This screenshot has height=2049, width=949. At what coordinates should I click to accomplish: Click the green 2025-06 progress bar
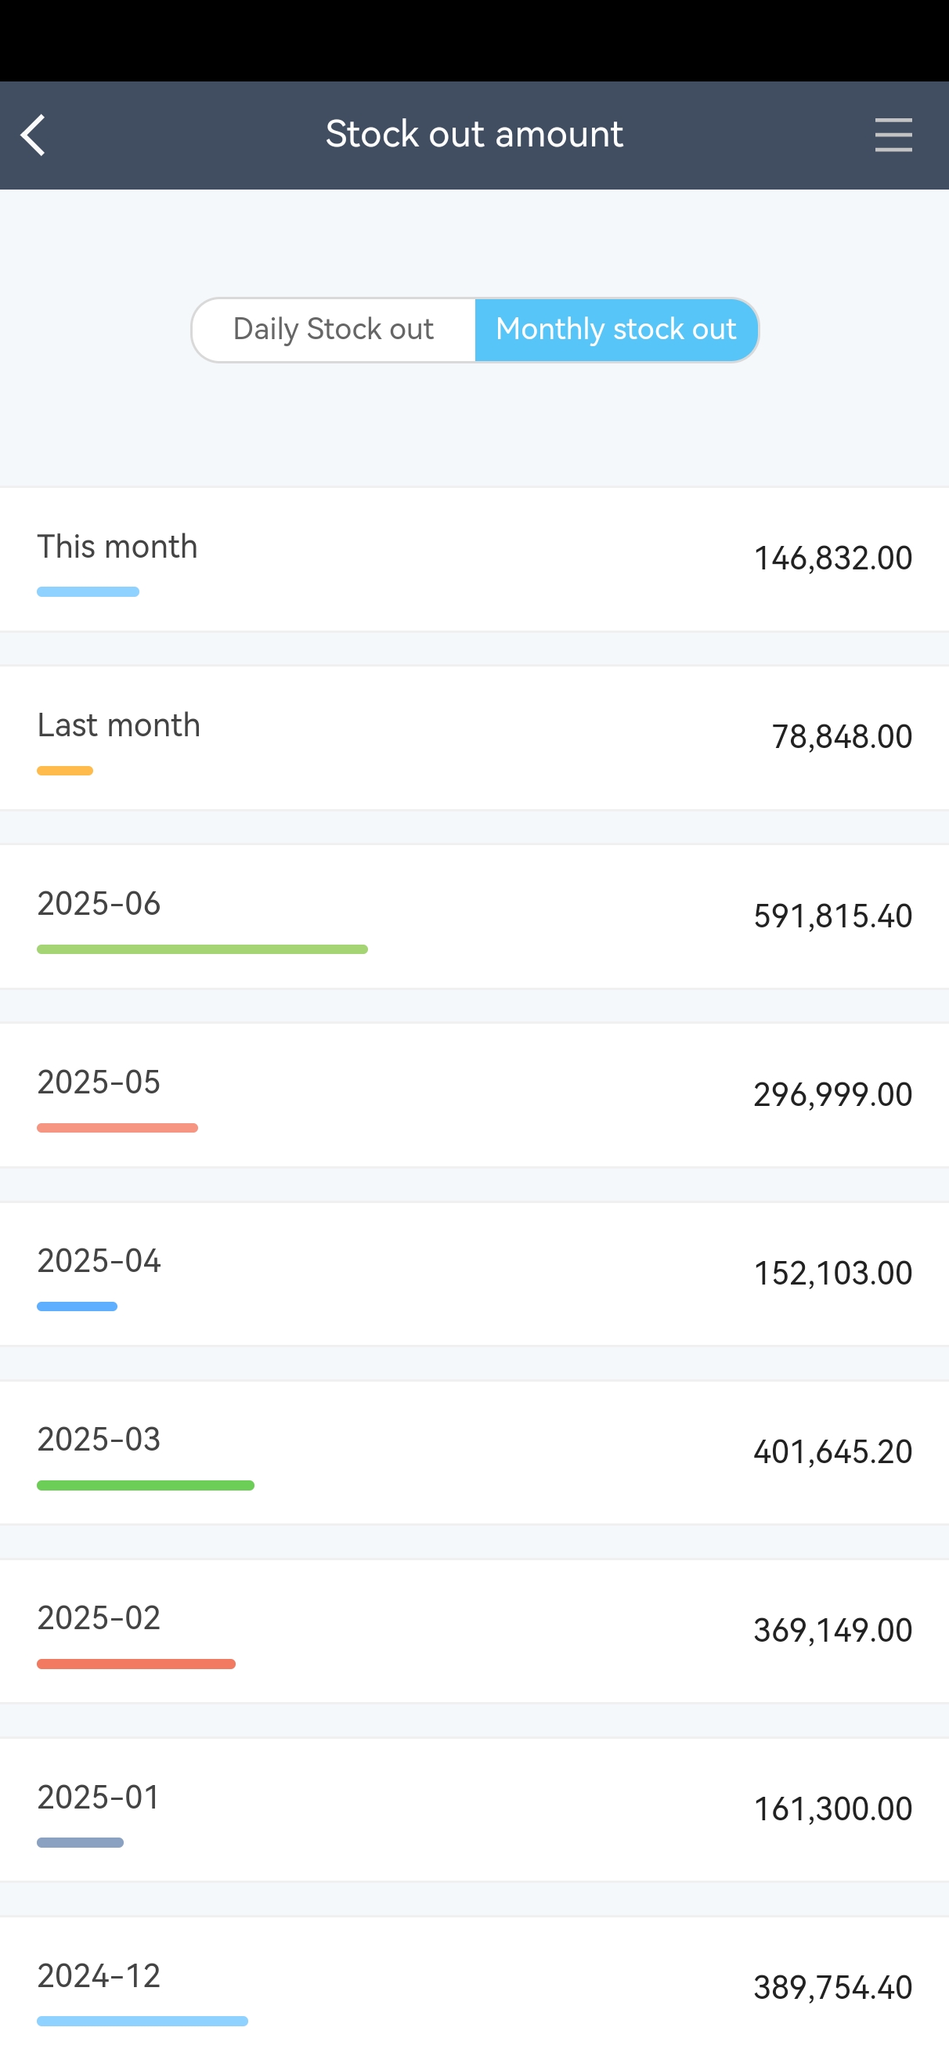[x=202, y=949]
